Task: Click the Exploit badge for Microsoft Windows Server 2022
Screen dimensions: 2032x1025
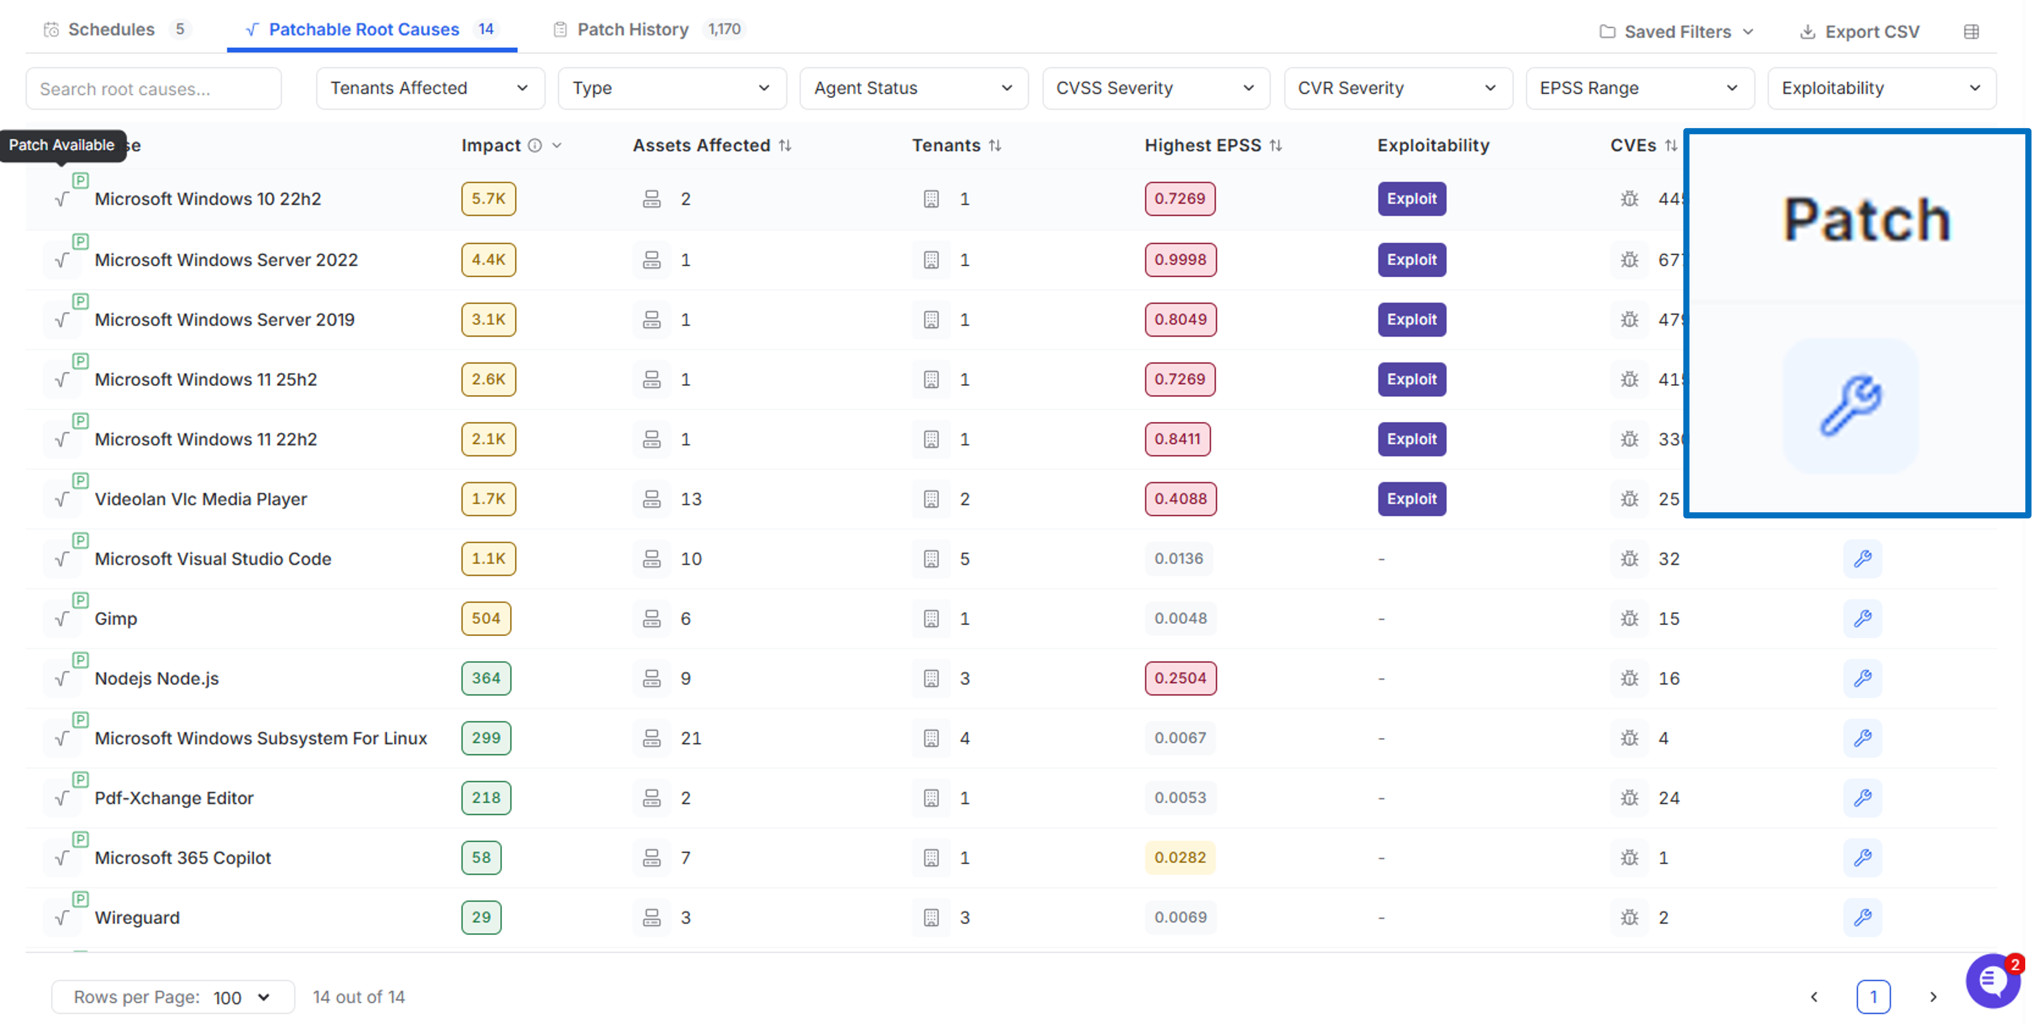Action: tap(1412, 259)
